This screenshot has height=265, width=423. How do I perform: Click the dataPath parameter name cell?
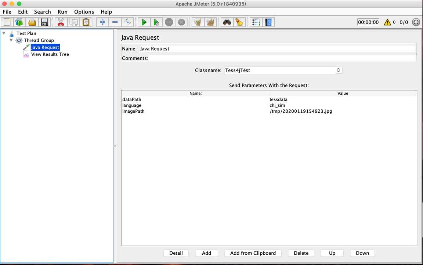tap(195, 99)
